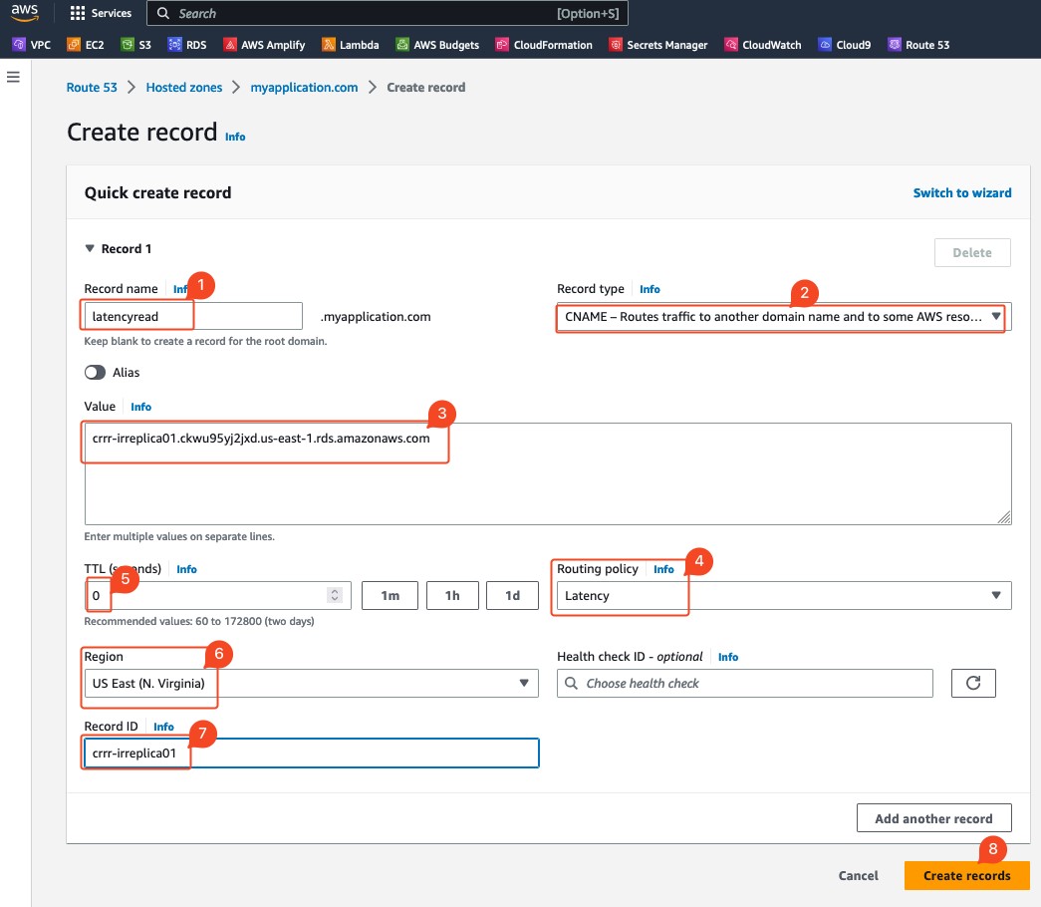Set TTL with the 1d button
Screen dimensions: 1041x907
pyautogui.click(x=513, y=595)
